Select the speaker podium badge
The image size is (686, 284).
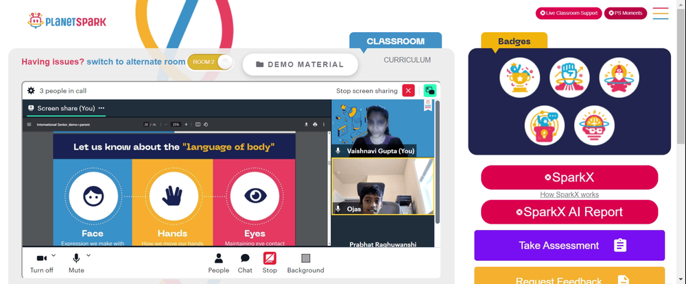pos(545,126)
